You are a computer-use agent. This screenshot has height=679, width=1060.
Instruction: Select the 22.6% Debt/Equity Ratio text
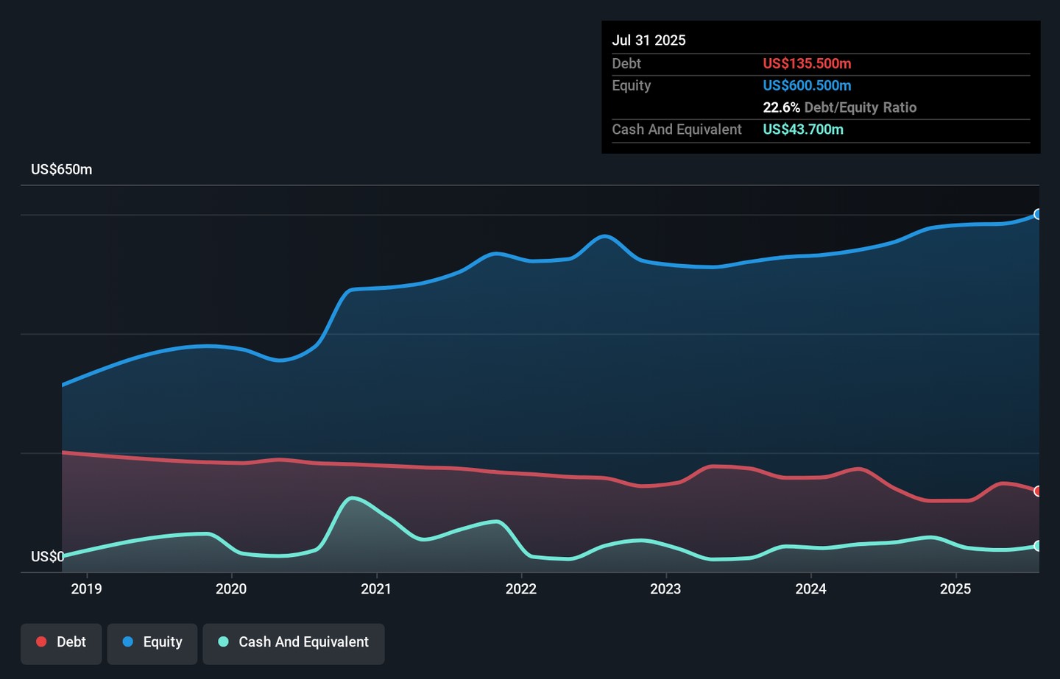[839, 107]
